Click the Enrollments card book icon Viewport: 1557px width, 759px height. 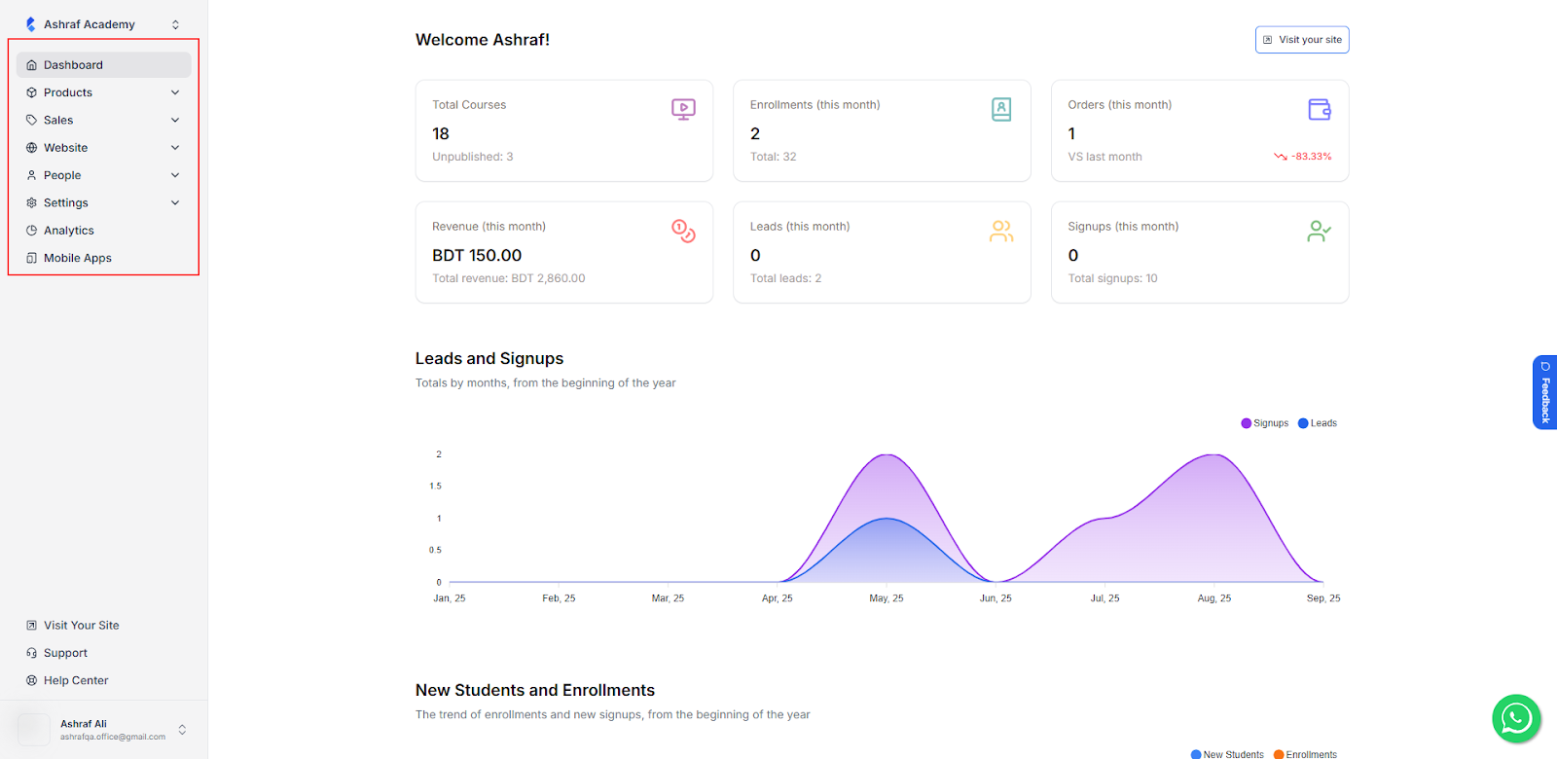[x=1000, y=110]
